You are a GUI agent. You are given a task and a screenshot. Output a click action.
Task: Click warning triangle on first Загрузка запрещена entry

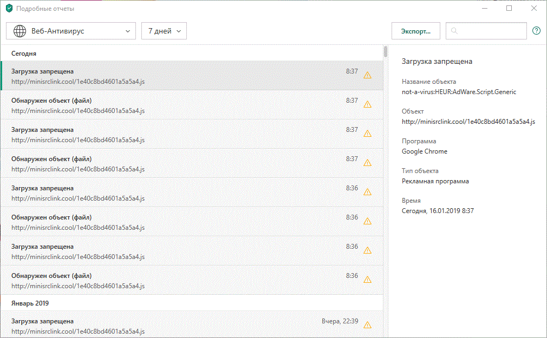pyautogui.click(x=367, y=75)
